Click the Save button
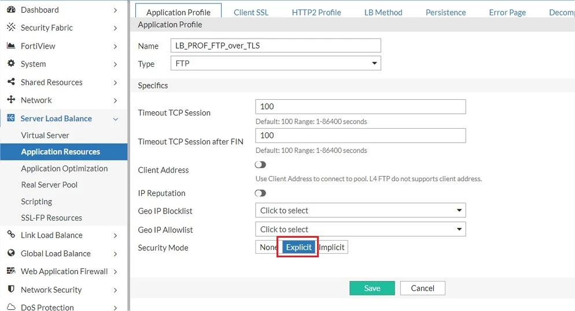 (x=372, y=288)
